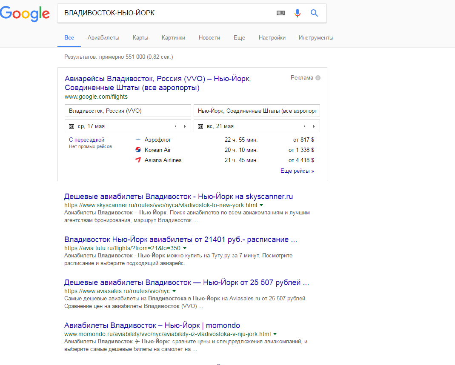Click duration 20 ч. 10 мин.
This screenshot has width=455, height=365.
click(241, 150)
